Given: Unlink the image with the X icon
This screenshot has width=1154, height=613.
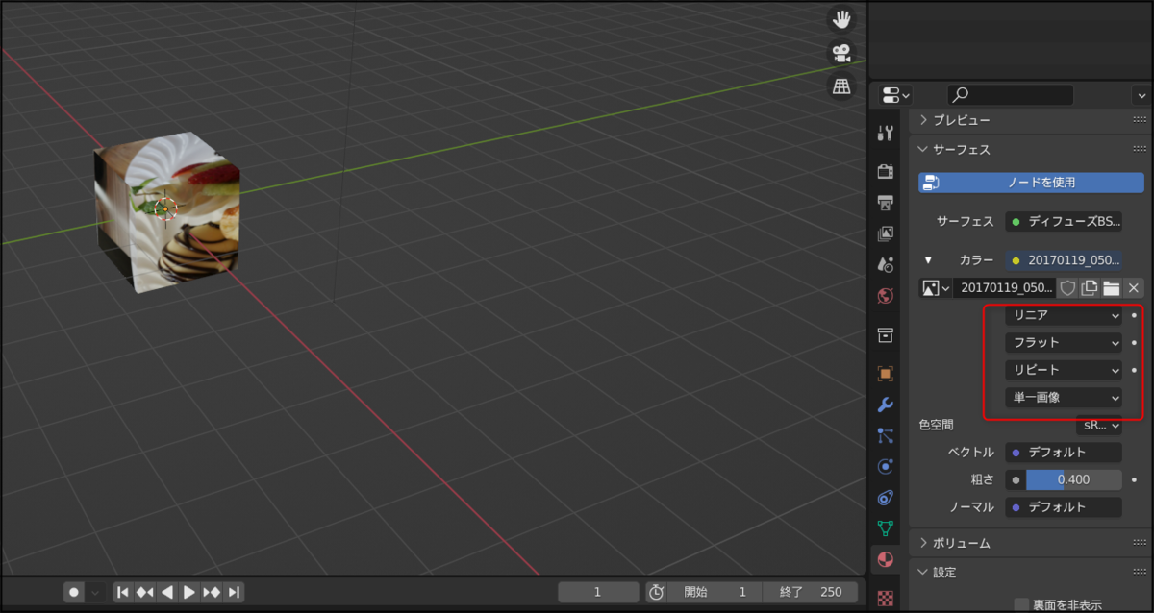Looking at the screenshot, I should click(1134, 287).
